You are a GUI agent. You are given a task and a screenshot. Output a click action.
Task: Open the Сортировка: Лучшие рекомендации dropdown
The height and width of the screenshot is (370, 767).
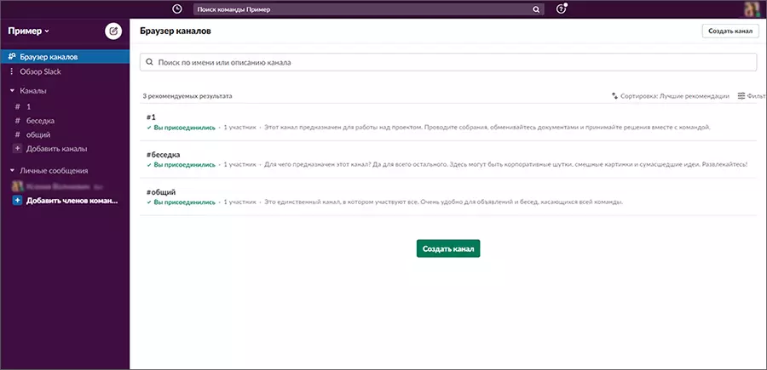[x=671, y=96]
